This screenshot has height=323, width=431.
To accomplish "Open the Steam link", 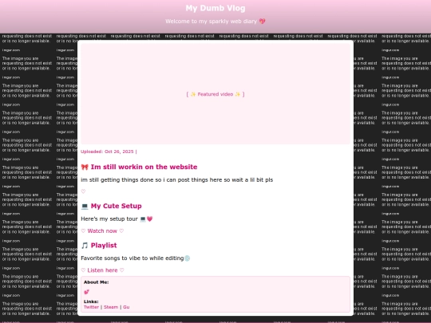I will point(111,307).
